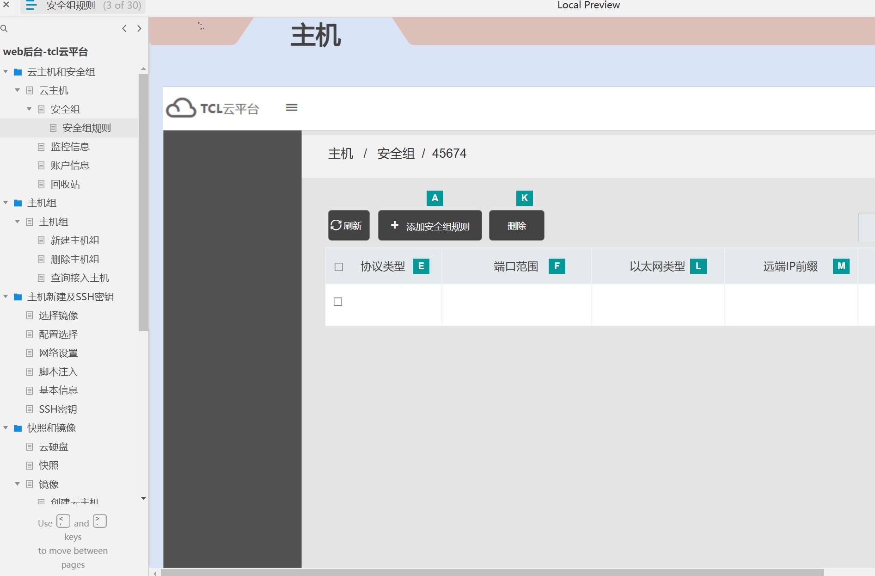This screenshot has height=576, width=875.
Task: Open footnote marker A
Action: (x=435, y=198)
